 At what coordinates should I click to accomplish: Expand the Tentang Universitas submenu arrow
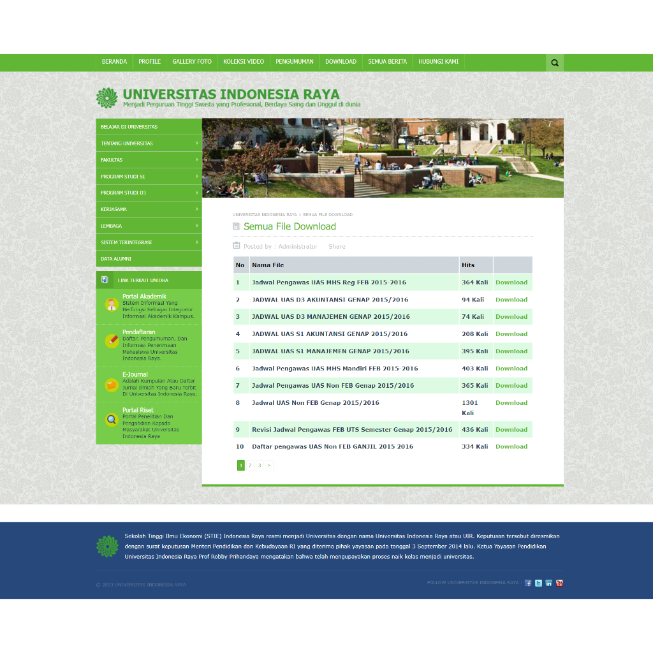[x=197, y=143]
